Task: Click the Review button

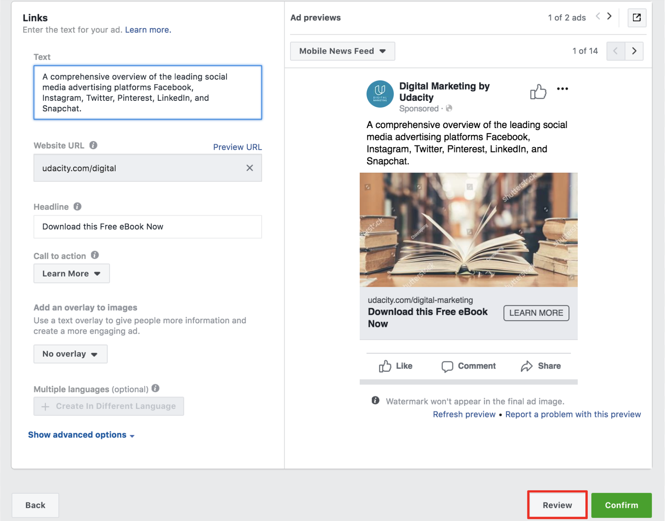Action: (x=557, y=505)
